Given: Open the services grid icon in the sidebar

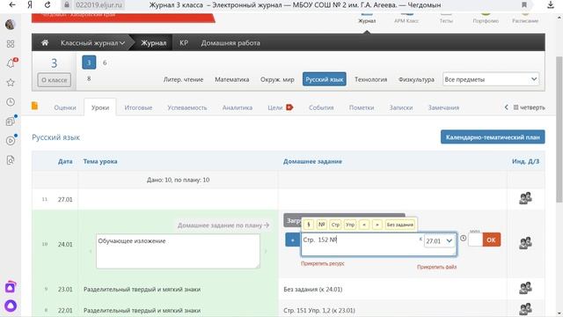Looking at the screenshot, I should [x=11, y=44].
